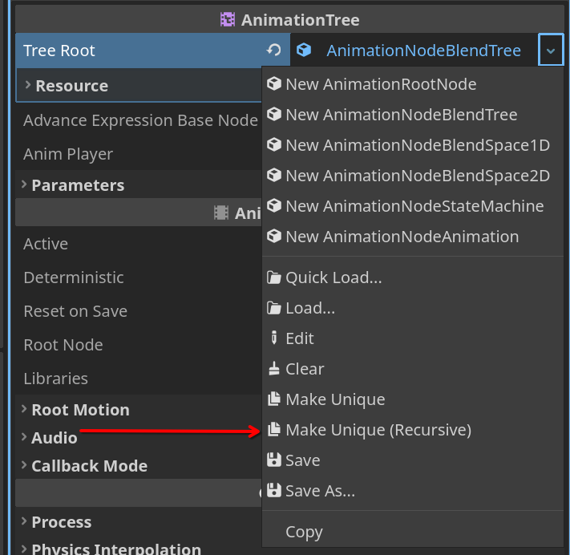570x555 pixels.
Task: Click the folder icon beside Quick Load
Action: [x=273, y=277]
